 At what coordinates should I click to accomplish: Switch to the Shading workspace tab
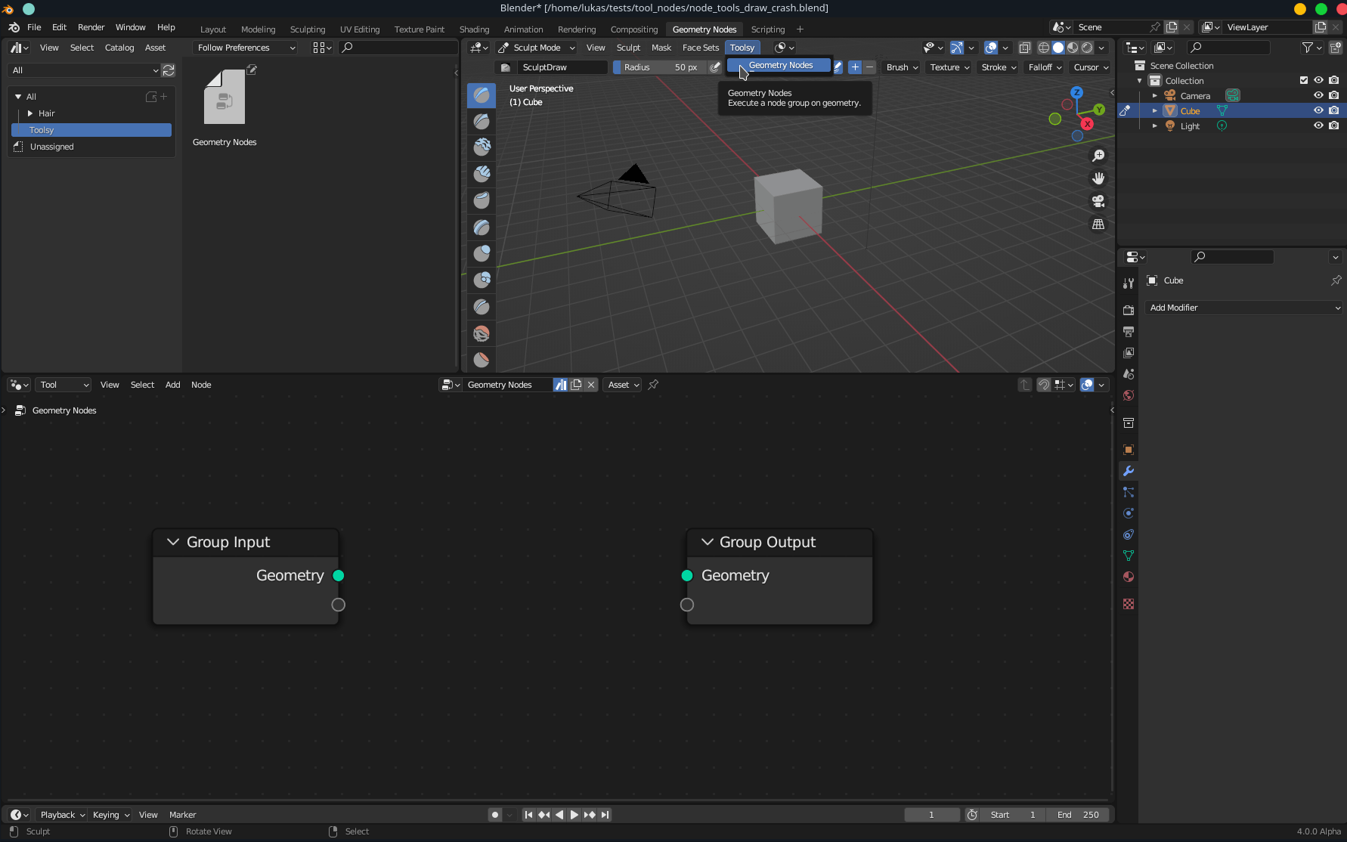[x=474, y=29]
